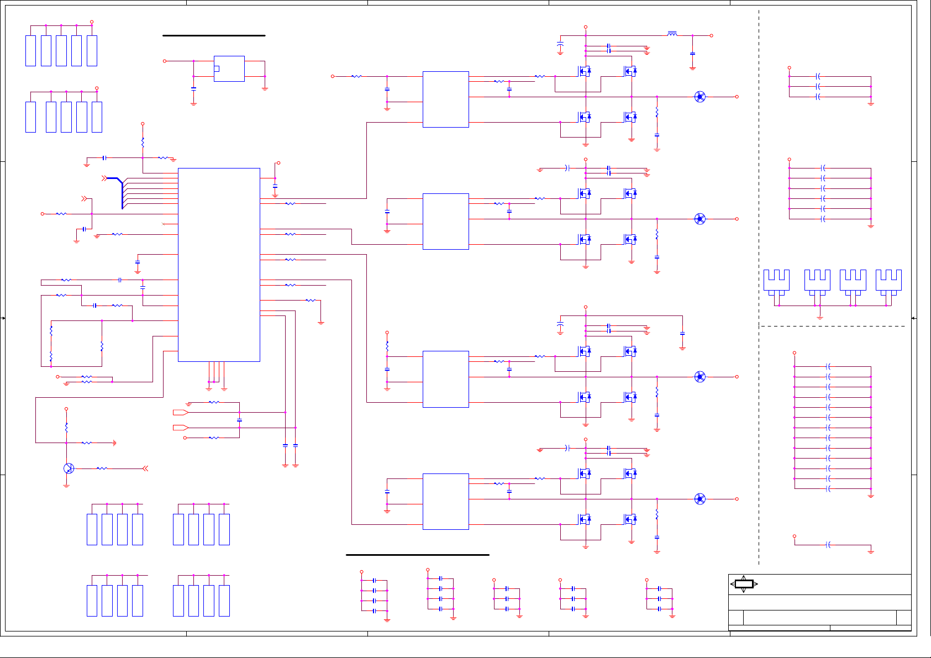Click the double-arrow port at the transistor base resistor
Screen dimensions: 931x658
click(145, 469)
